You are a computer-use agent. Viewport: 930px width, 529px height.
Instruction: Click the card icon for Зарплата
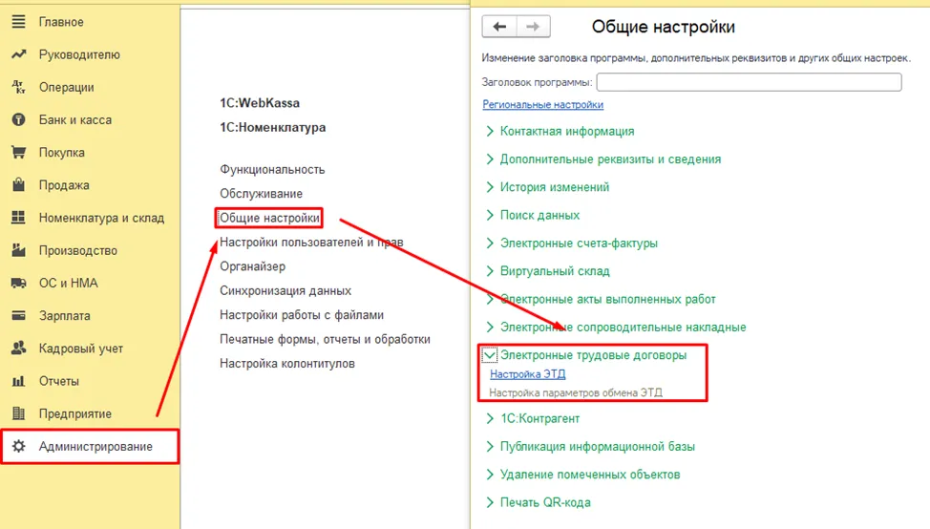pos(18,315)
